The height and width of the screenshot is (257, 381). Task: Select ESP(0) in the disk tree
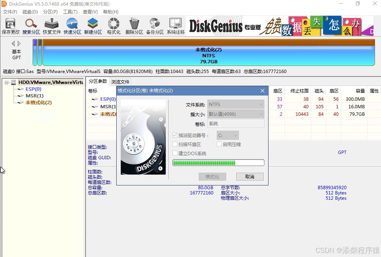33,89
